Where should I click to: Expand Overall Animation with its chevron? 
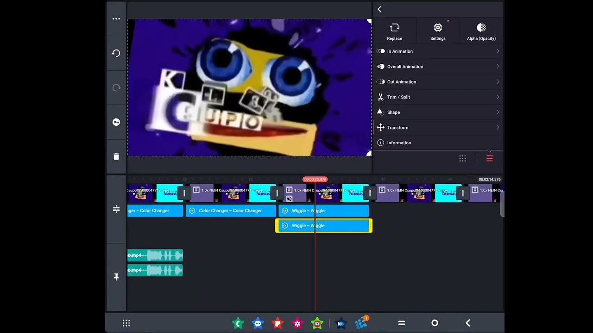pyautogui.click(x=498, y=67)
